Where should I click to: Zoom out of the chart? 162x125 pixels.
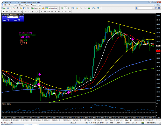77,8
